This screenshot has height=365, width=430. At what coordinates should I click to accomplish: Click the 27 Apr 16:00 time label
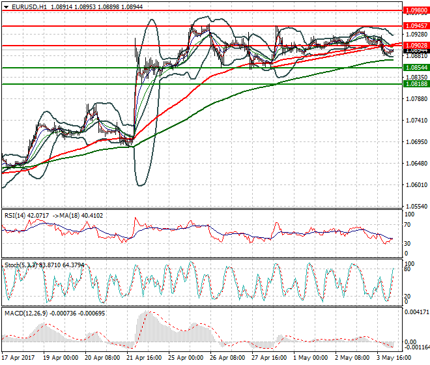(x=269, y=358)
